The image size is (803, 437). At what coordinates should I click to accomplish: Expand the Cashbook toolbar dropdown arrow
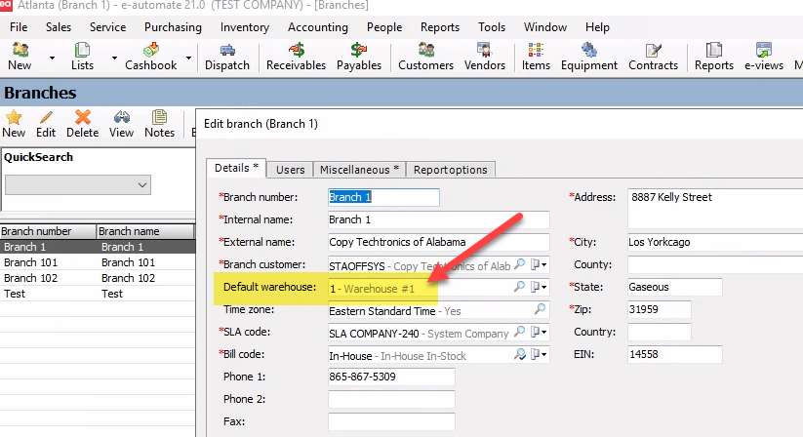188,58
